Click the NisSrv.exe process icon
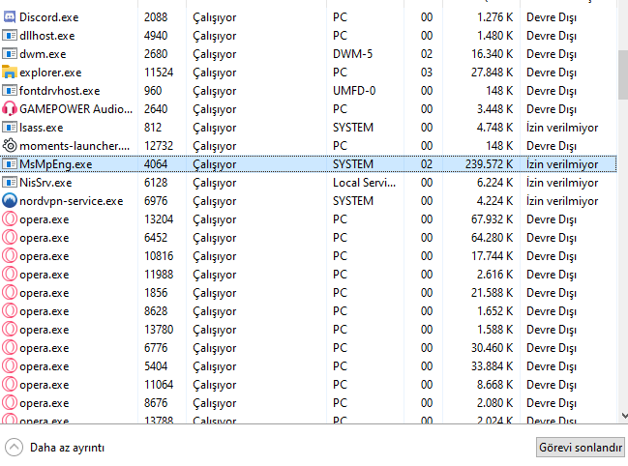Image resolution: width=628 pixels, height=466 pixels. pyautogui.click(x=10, y=183)
